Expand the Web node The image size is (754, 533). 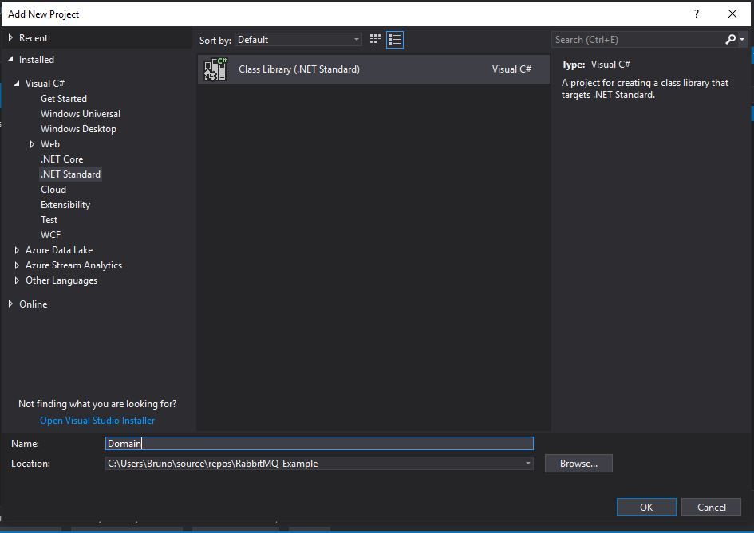(x=32, y=144)
